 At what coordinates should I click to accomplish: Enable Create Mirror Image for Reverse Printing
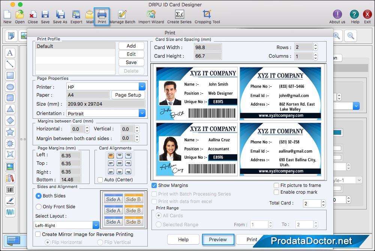point(38,234)
